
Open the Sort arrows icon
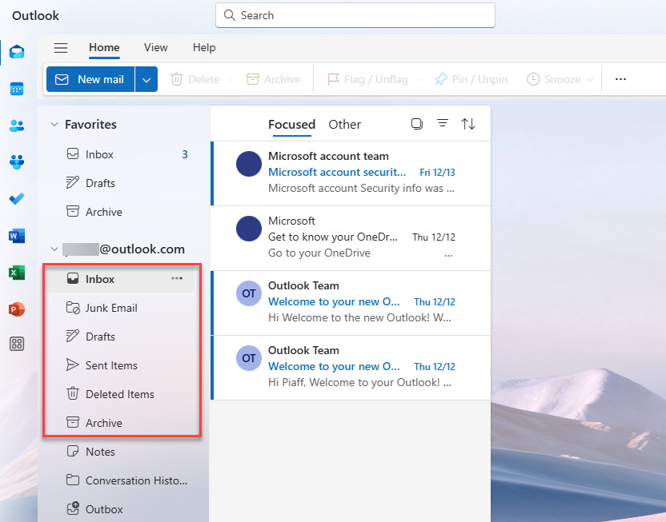468,124
